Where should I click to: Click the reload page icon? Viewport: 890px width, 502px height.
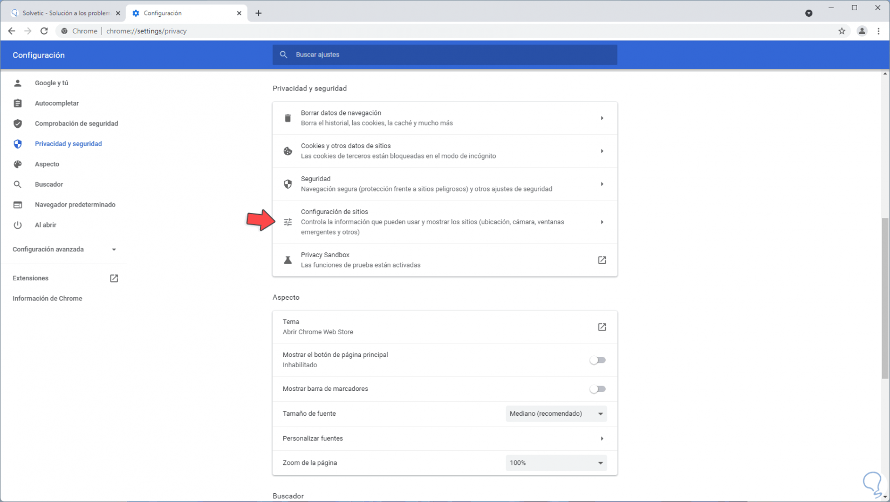point(44,31)
